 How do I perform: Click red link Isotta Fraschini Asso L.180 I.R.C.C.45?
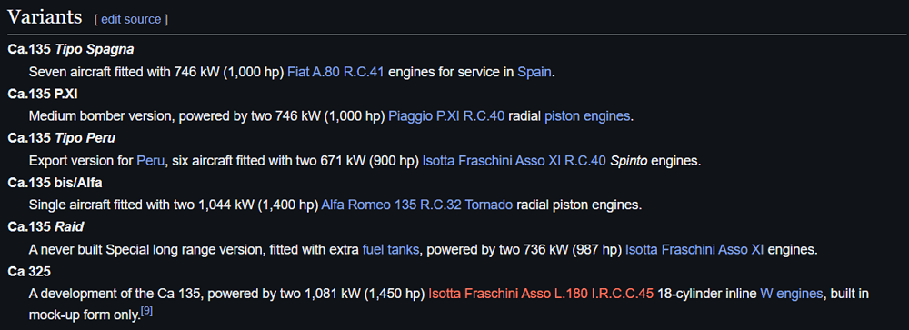(x=541, y=294)
